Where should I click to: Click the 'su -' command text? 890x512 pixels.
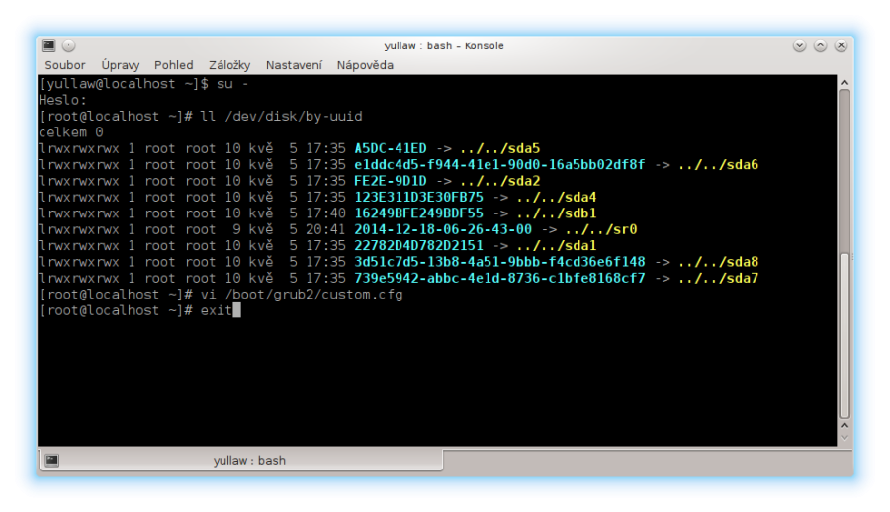[232, 84]
